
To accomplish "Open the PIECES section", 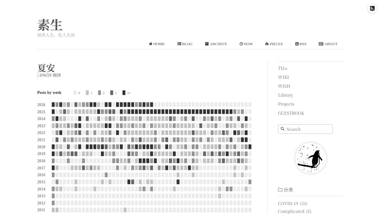I will (274, 44).
